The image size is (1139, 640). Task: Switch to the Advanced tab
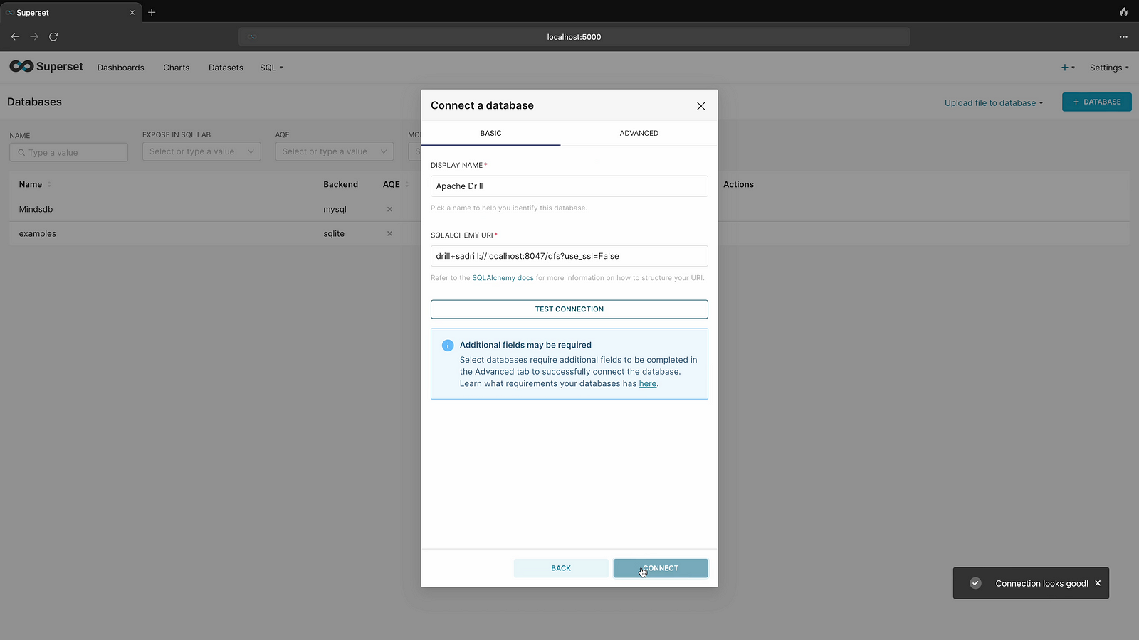639,133
